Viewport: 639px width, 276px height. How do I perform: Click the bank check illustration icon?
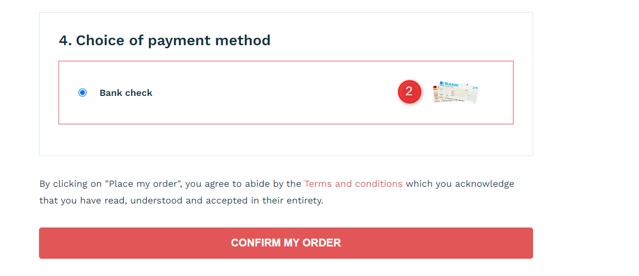pyautogui.click(x=456, y=92)
